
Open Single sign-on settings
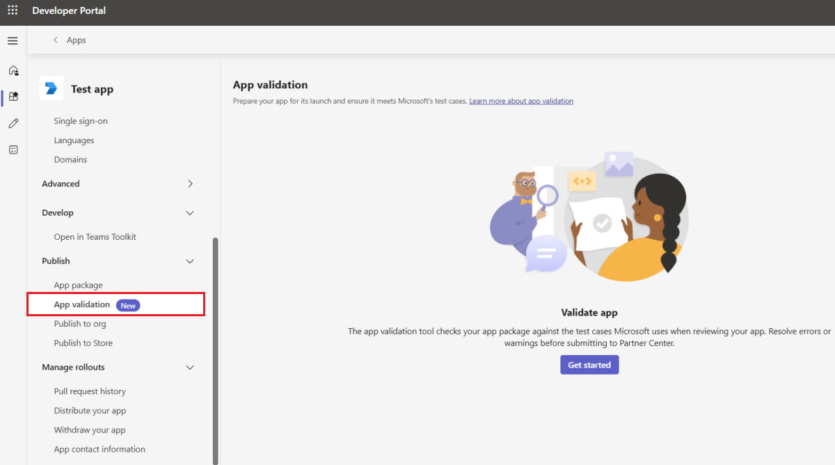tap(81, 121)
